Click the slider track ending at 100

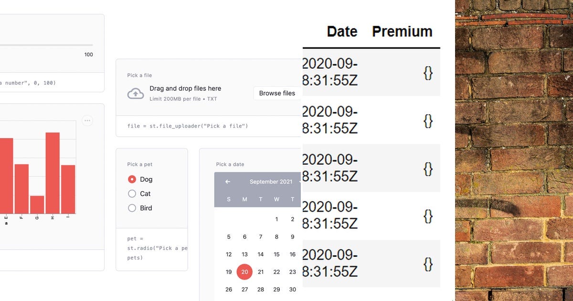coord(46,45)
